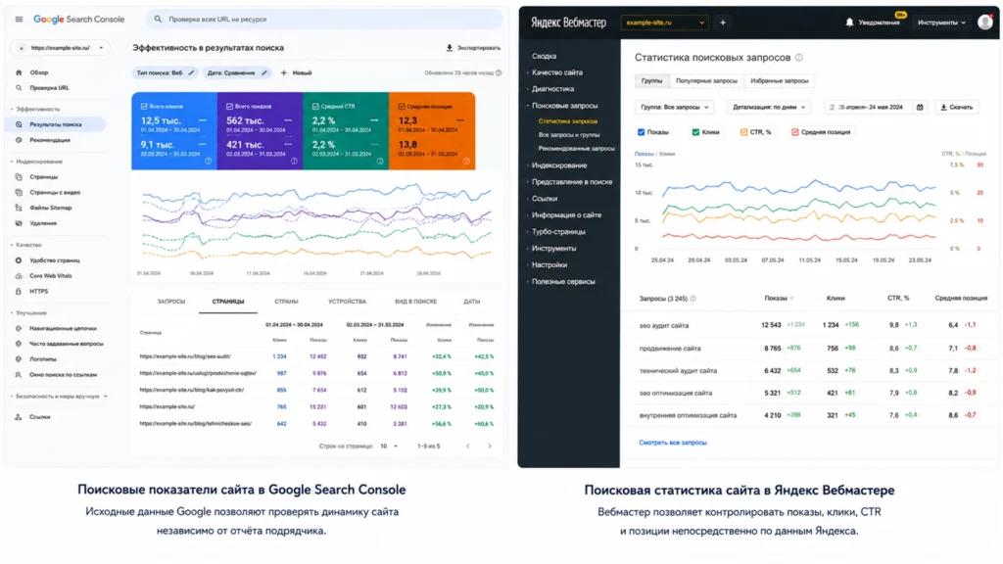Open the user avatar in Вебмастер

tap(985, 23)
